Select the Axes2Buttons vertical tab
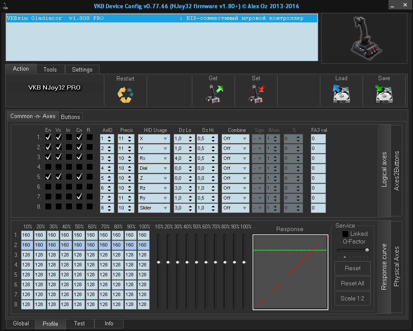413x331 pixels. point(397,171)
